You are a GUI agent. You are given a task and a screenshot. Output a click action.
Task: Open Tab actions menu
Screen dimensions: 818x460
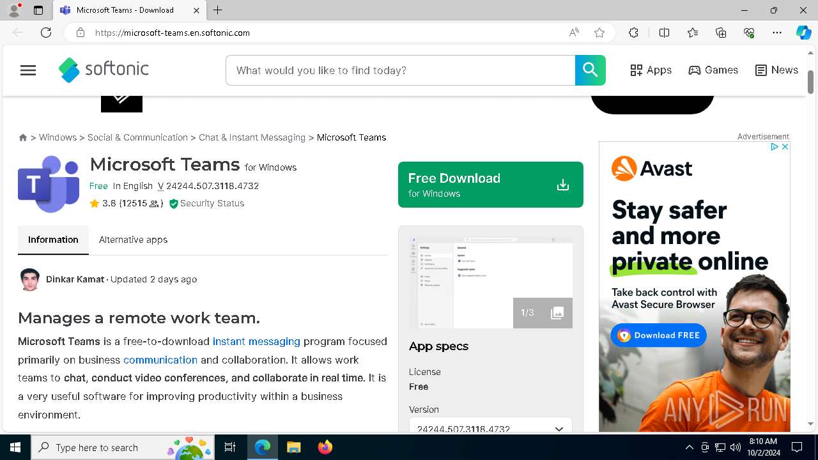tap(38, 10)
